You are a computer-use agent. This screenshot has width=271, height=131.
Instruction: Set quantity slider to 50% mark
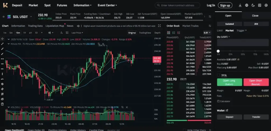[x=243, y=51]
